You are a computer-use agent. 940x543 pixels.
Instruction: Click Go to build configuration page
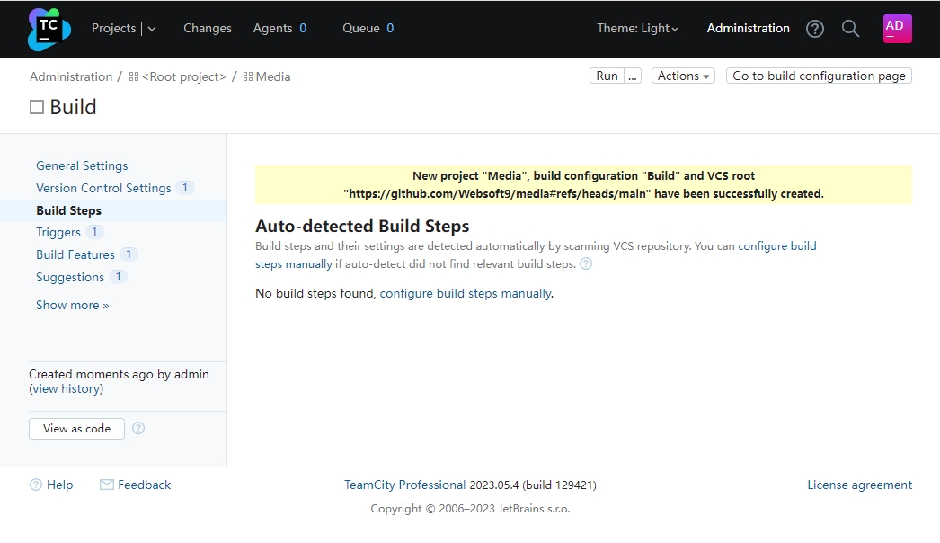(x=819, y=76)
